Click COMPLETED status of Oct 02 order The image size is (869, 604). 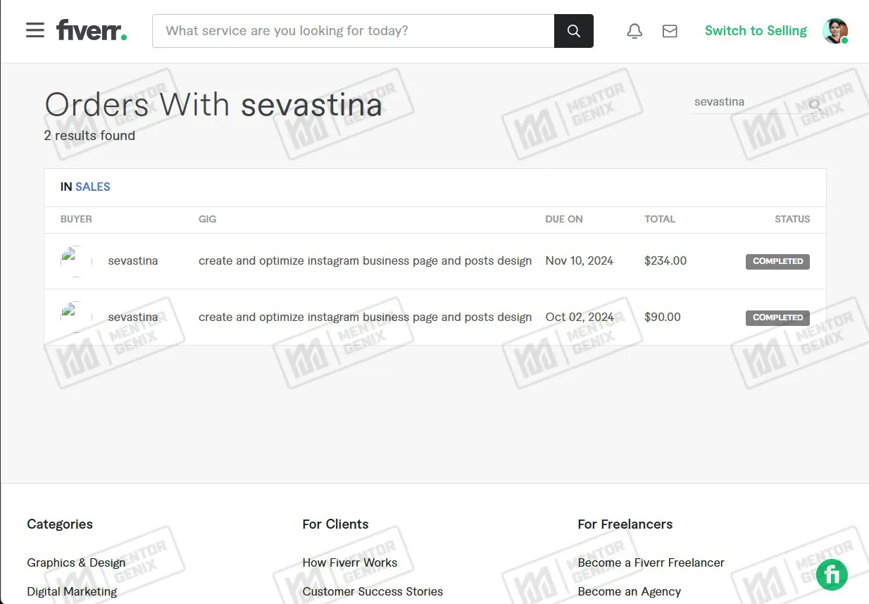(x=777, y=317)
